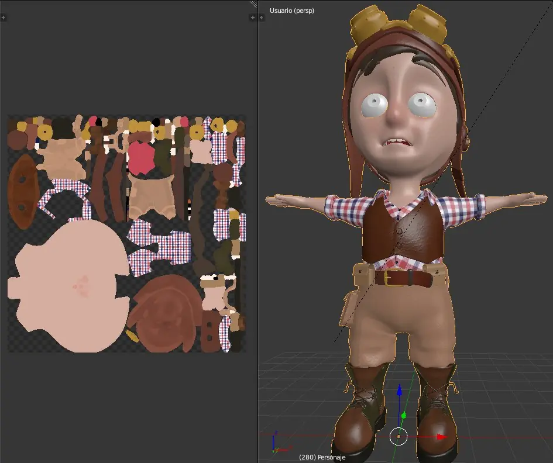Expand the UV editor's left tool shelf plus
553x463 pixels.
click(x=4, y=18)
